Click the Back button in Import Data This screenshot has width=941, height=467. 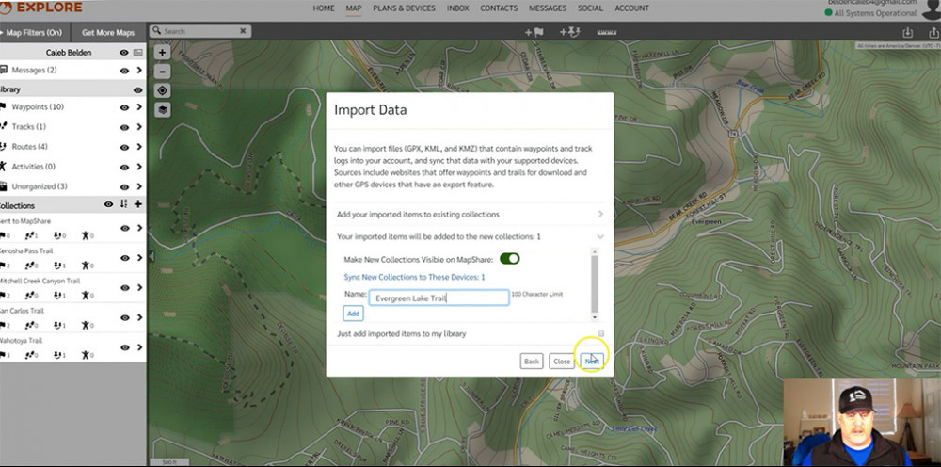coord(532,362)
